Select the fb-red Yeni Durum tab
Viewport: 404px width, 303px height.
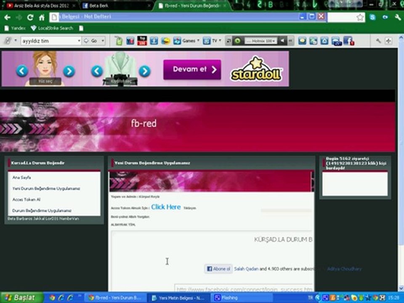pos(192,5)
